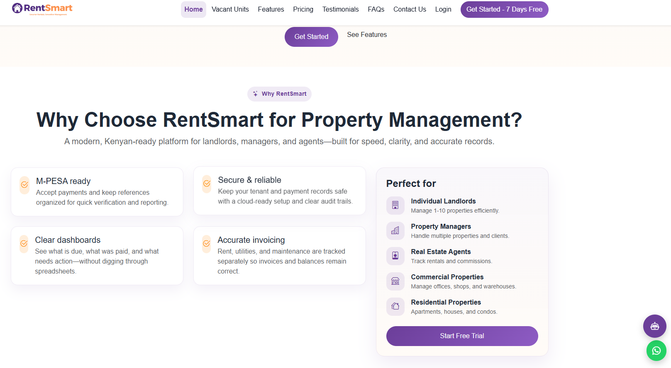
Task: Open the FAQs nav item
Action: click(376, 9)
